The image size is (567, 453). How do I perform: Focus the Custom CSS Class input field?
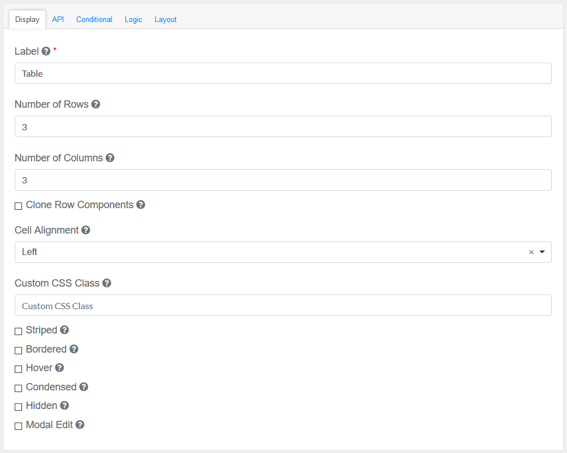283,306
